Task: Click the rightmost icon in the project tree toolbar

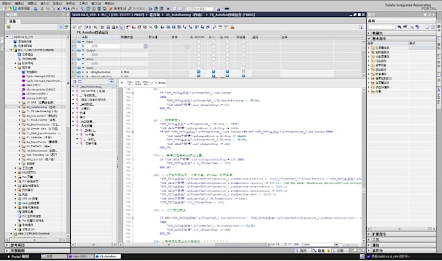Action: [66, 27]
